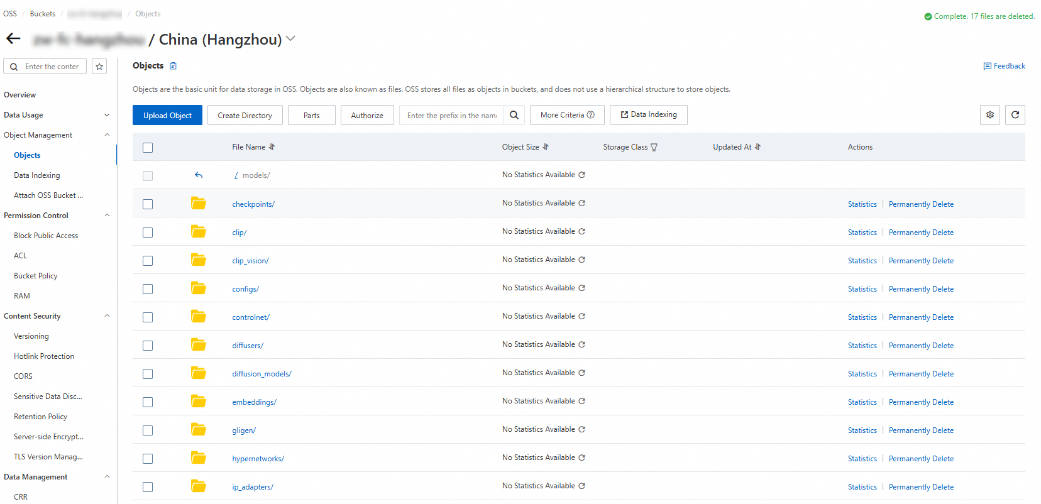This screenshot has width=1041, height=504.
Task: Open the checkpoints/ folder
Action: pos(253,204)
